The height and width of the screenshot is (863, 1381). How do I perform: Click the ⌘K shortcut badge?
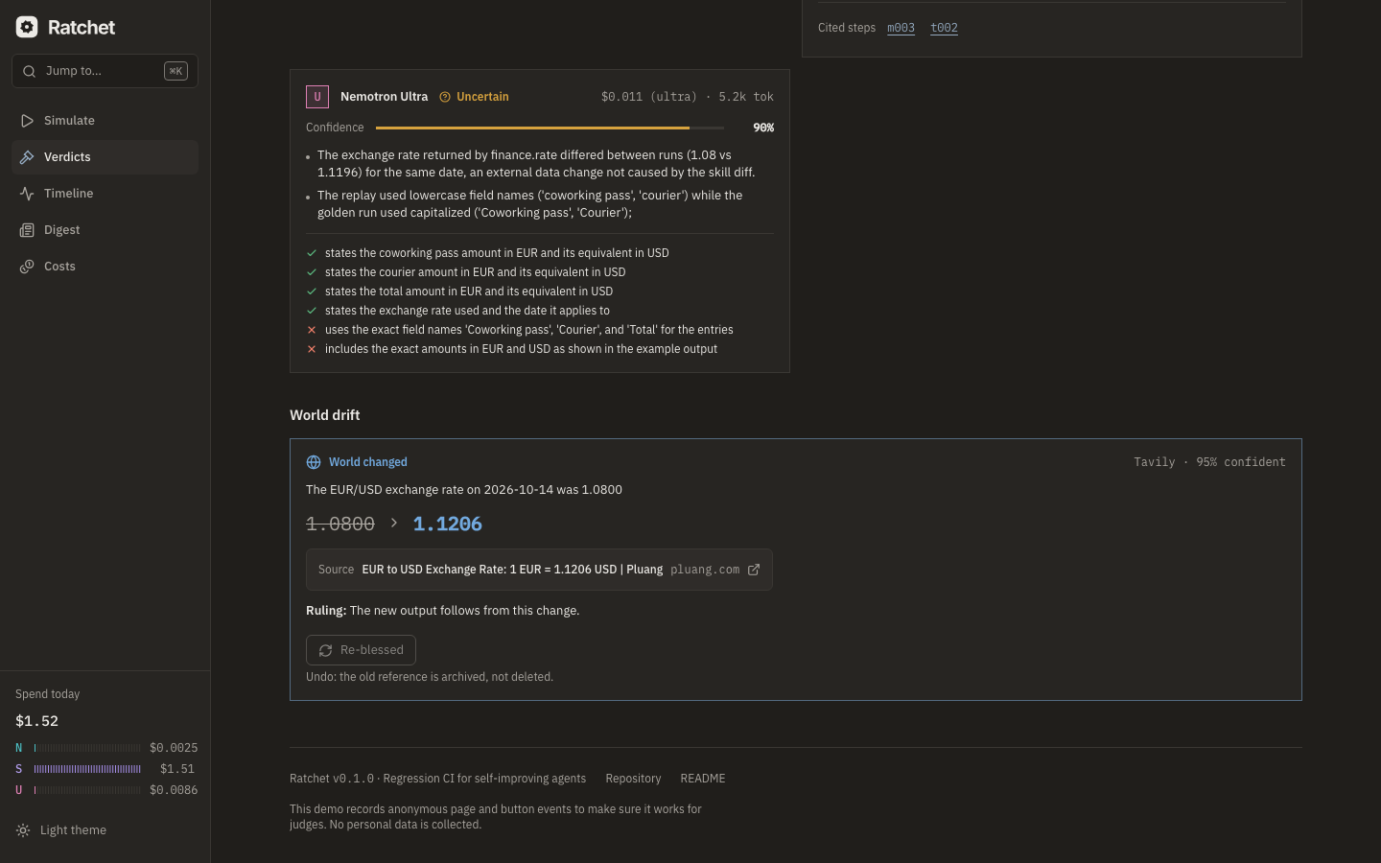click(x=176, y=71)
